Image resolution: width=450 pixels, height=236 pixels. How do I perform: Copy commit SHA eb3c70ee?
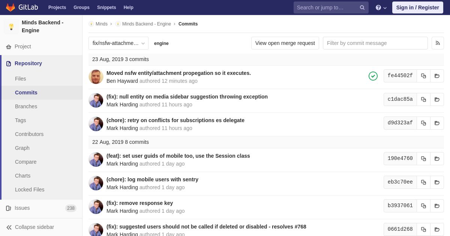(x=423, y=182)
